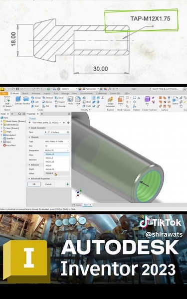Select the Extrude tool
Image resolution: width=187 pixels, height=299 pixels.
[x=18, y=101]
